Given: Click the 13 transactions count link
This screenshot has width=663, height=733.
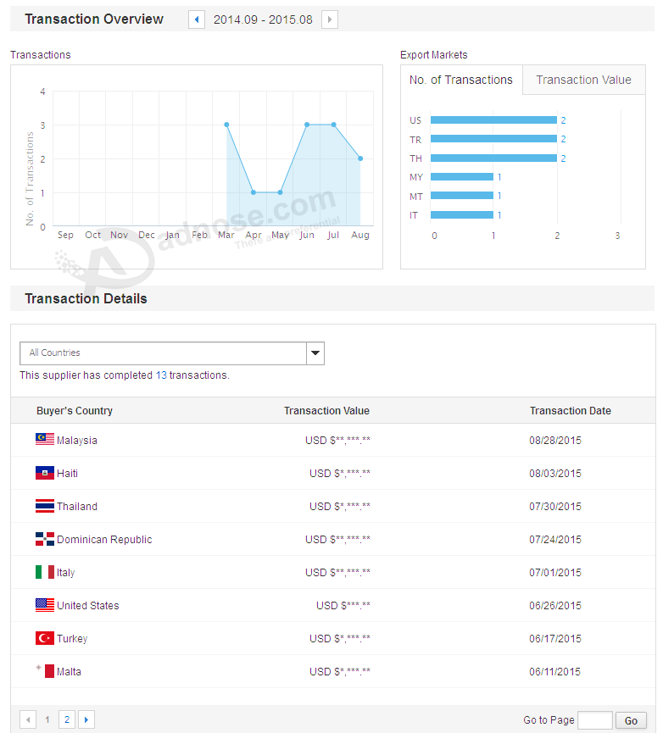Looking at the screenshot, I should pyautogui.click(x=161, y=375).
